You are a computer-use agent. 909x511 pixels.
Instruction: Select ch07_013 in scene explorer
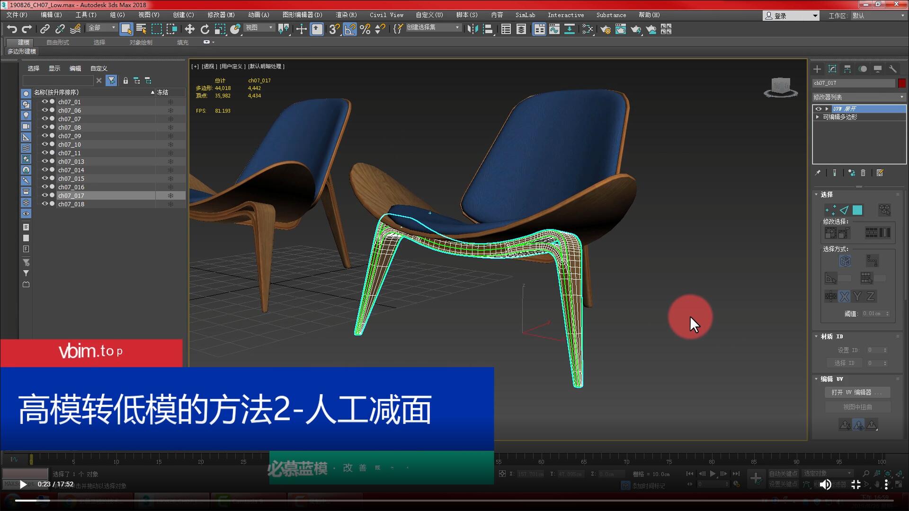[71, 161]
